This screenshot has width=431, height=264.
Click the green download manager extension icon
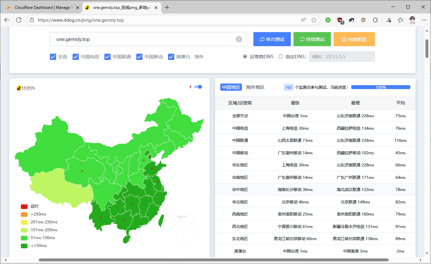pos(328,20)
